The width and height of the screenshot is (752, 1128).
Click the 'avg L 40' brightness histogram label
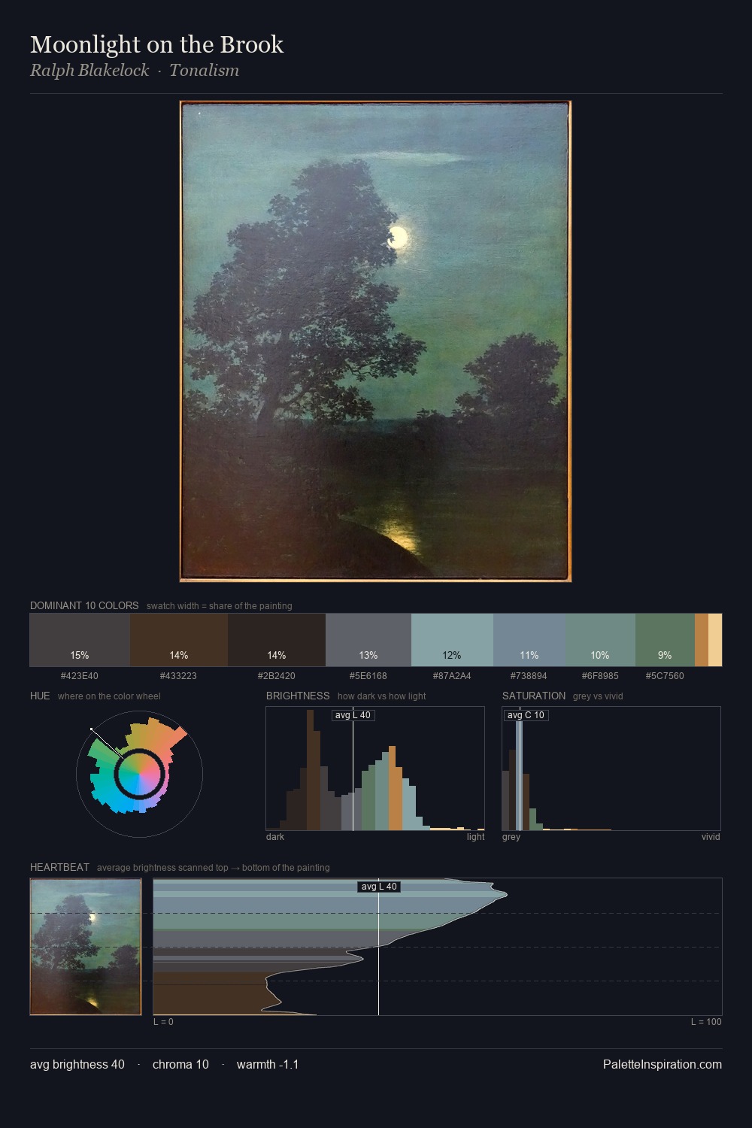[353, 715]
